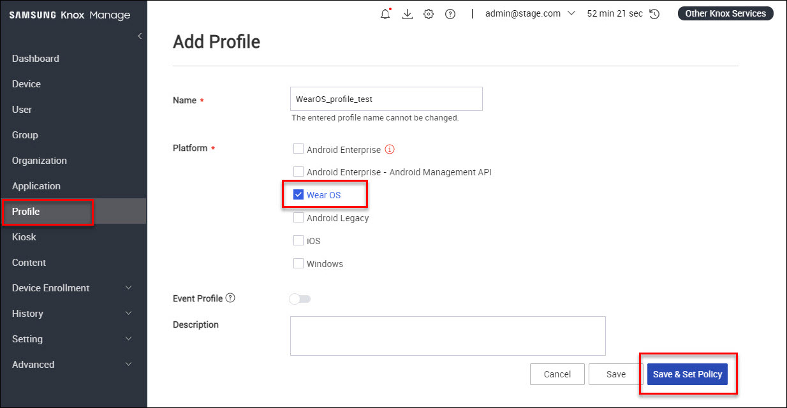Open settings gear icon in header
The image size is (787, 408).
(x=429, y=14)
